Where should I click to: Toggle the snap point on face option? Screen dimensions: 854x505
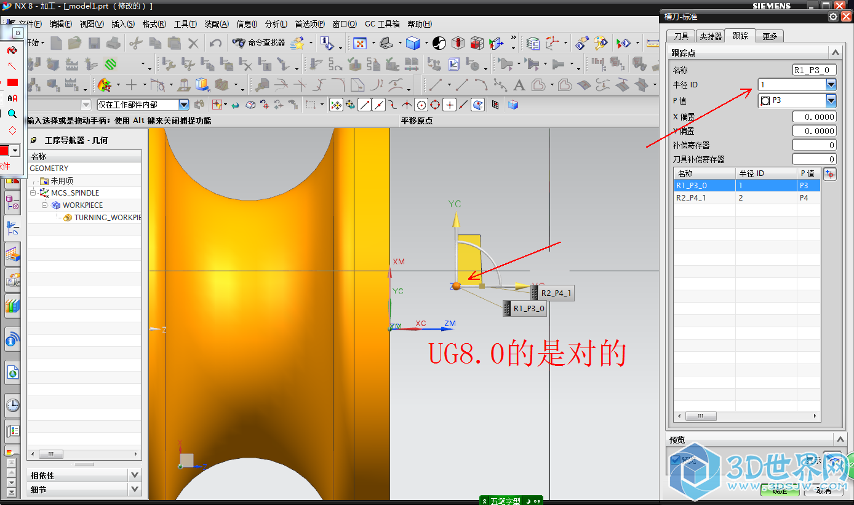click(478, 105)
